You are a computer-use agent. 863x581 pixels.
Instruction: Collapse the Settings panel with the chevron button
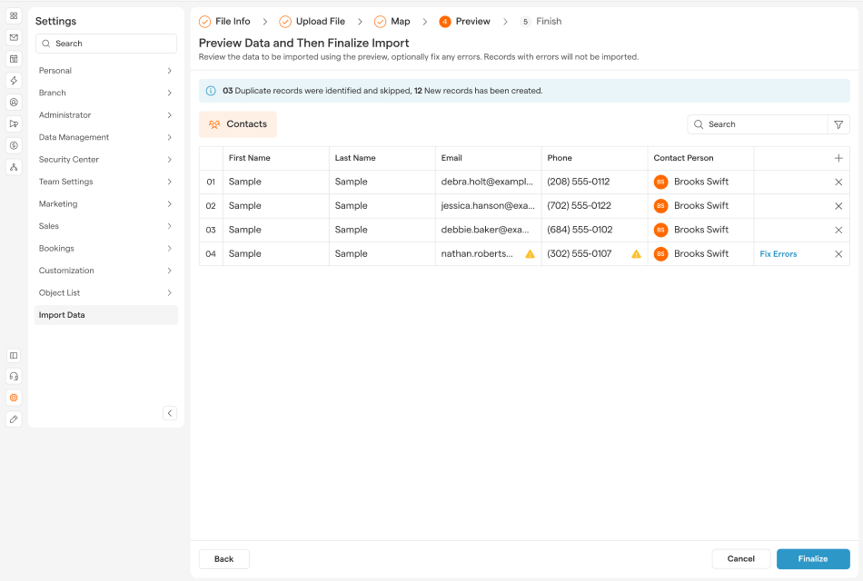pos(170,413)
